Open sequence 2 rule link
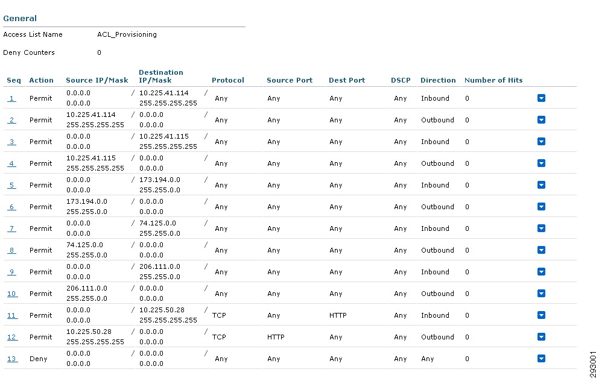 tap(11, 120)
